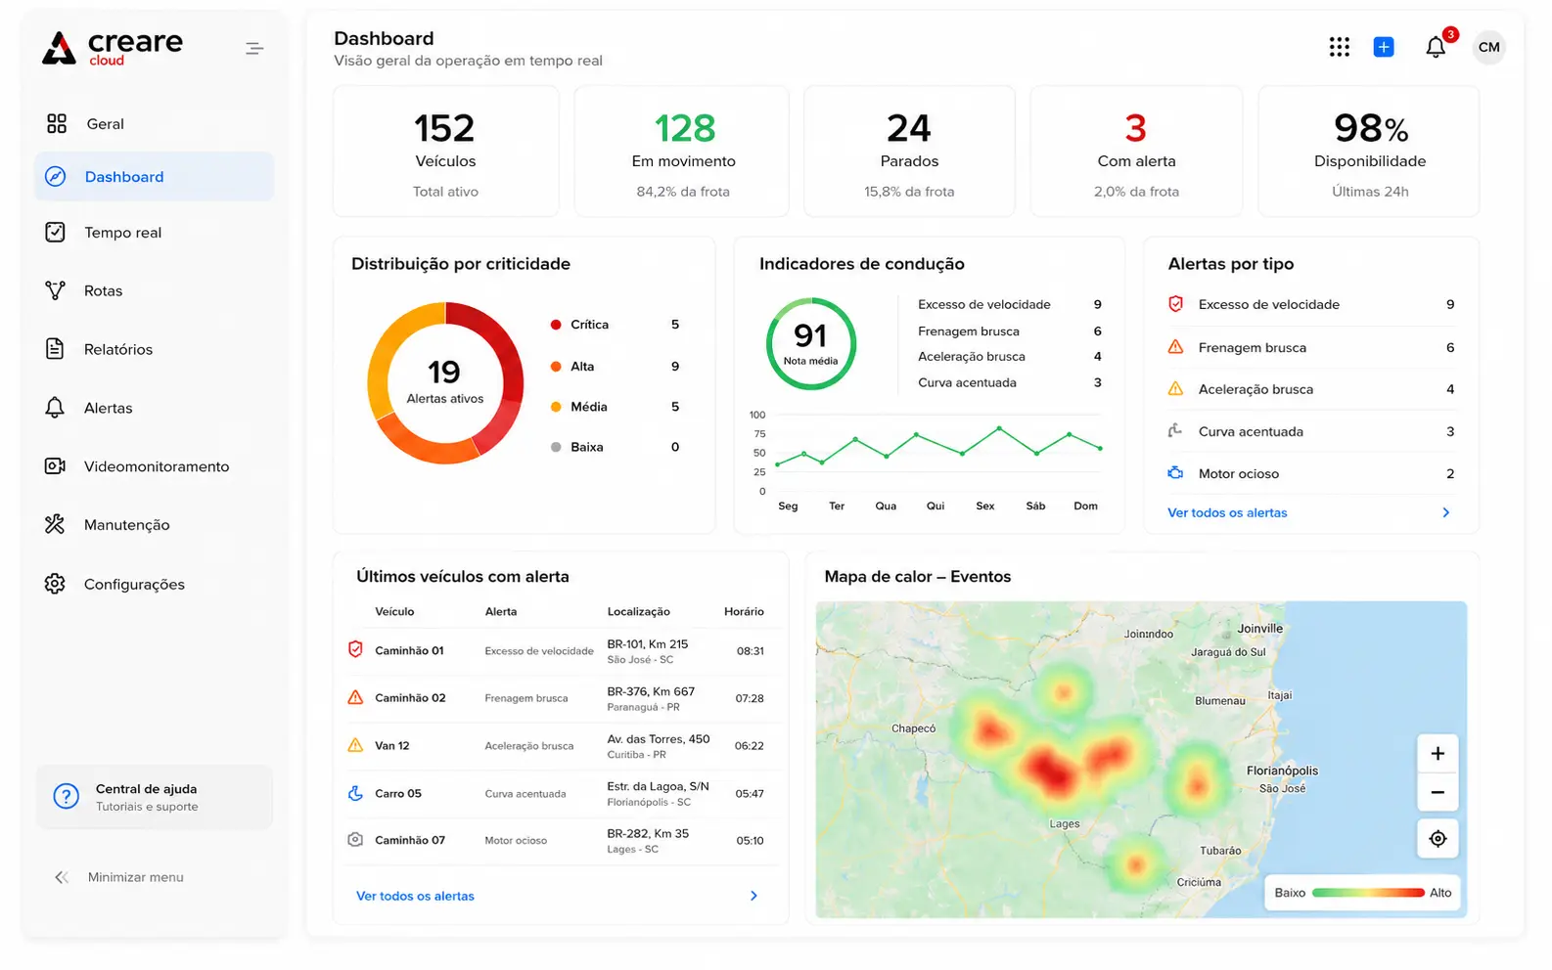Click the 152 Veículos card
The height and width of the screenshot is (970, 1552).
click(446, 151)
